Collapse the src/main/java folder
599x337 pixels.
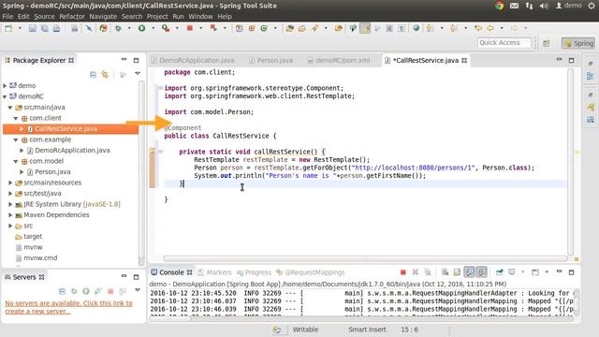10,108
